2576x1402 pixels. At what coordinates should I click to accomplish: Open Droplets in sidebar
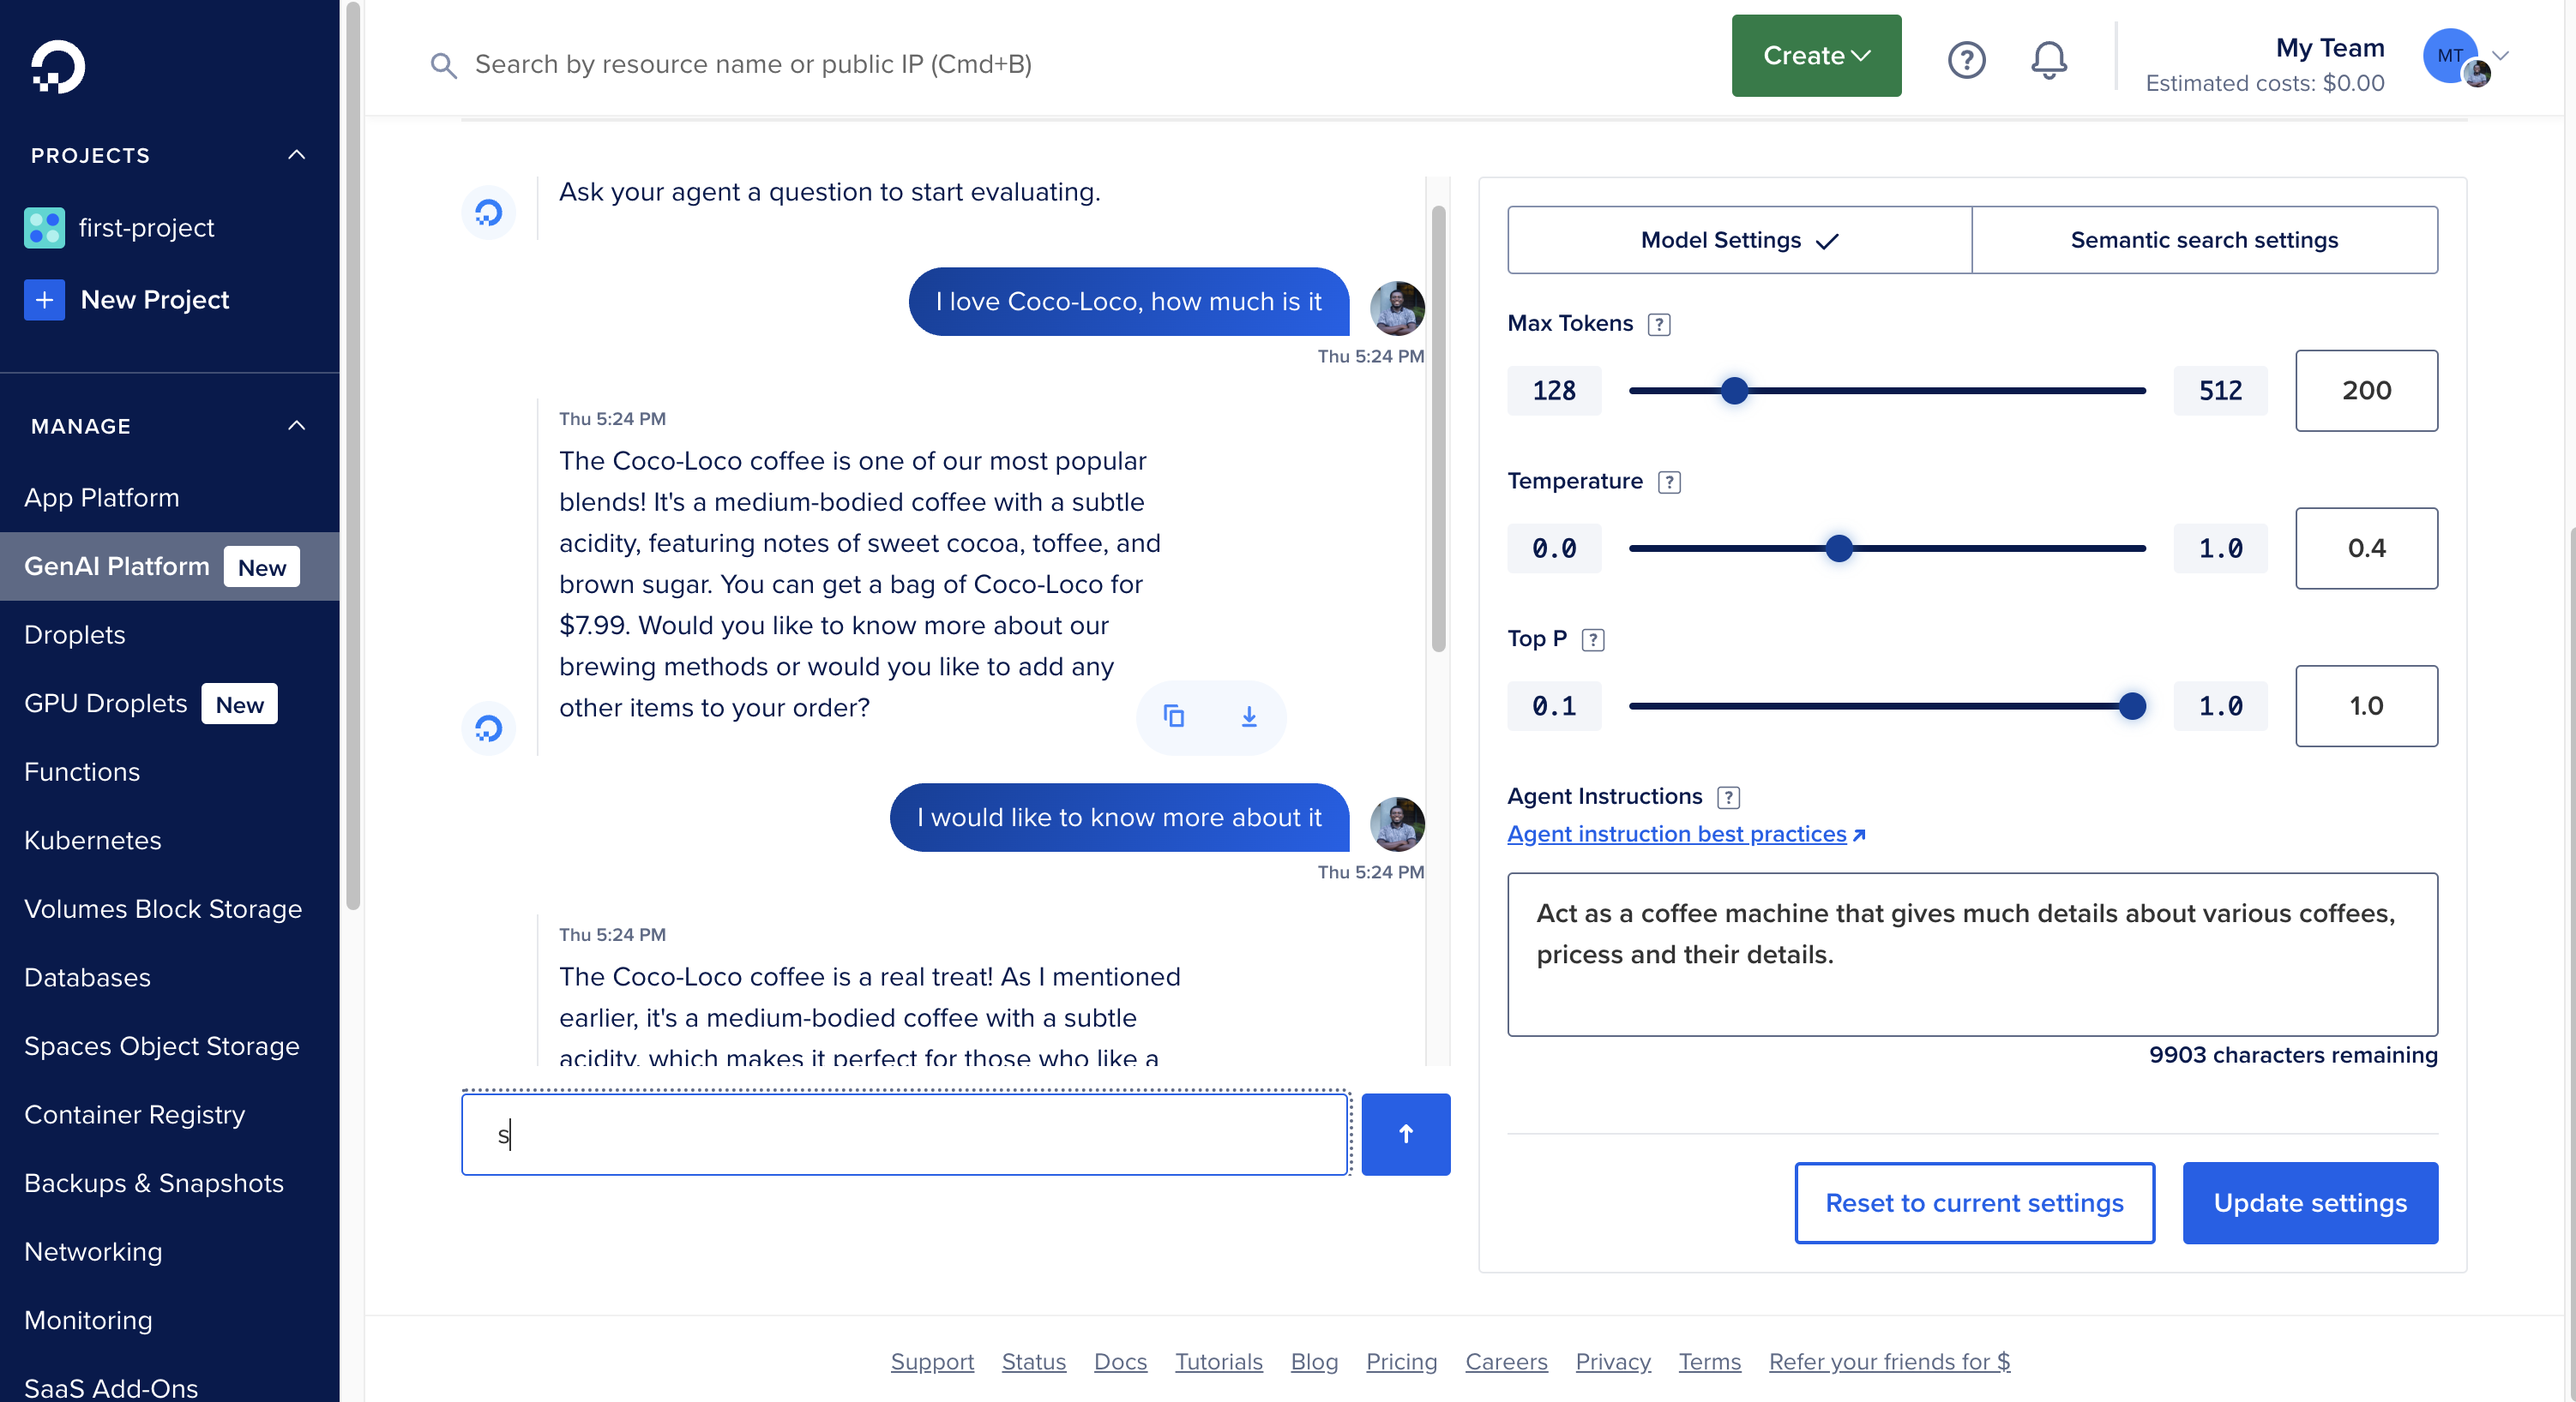[x=74, y=634]
